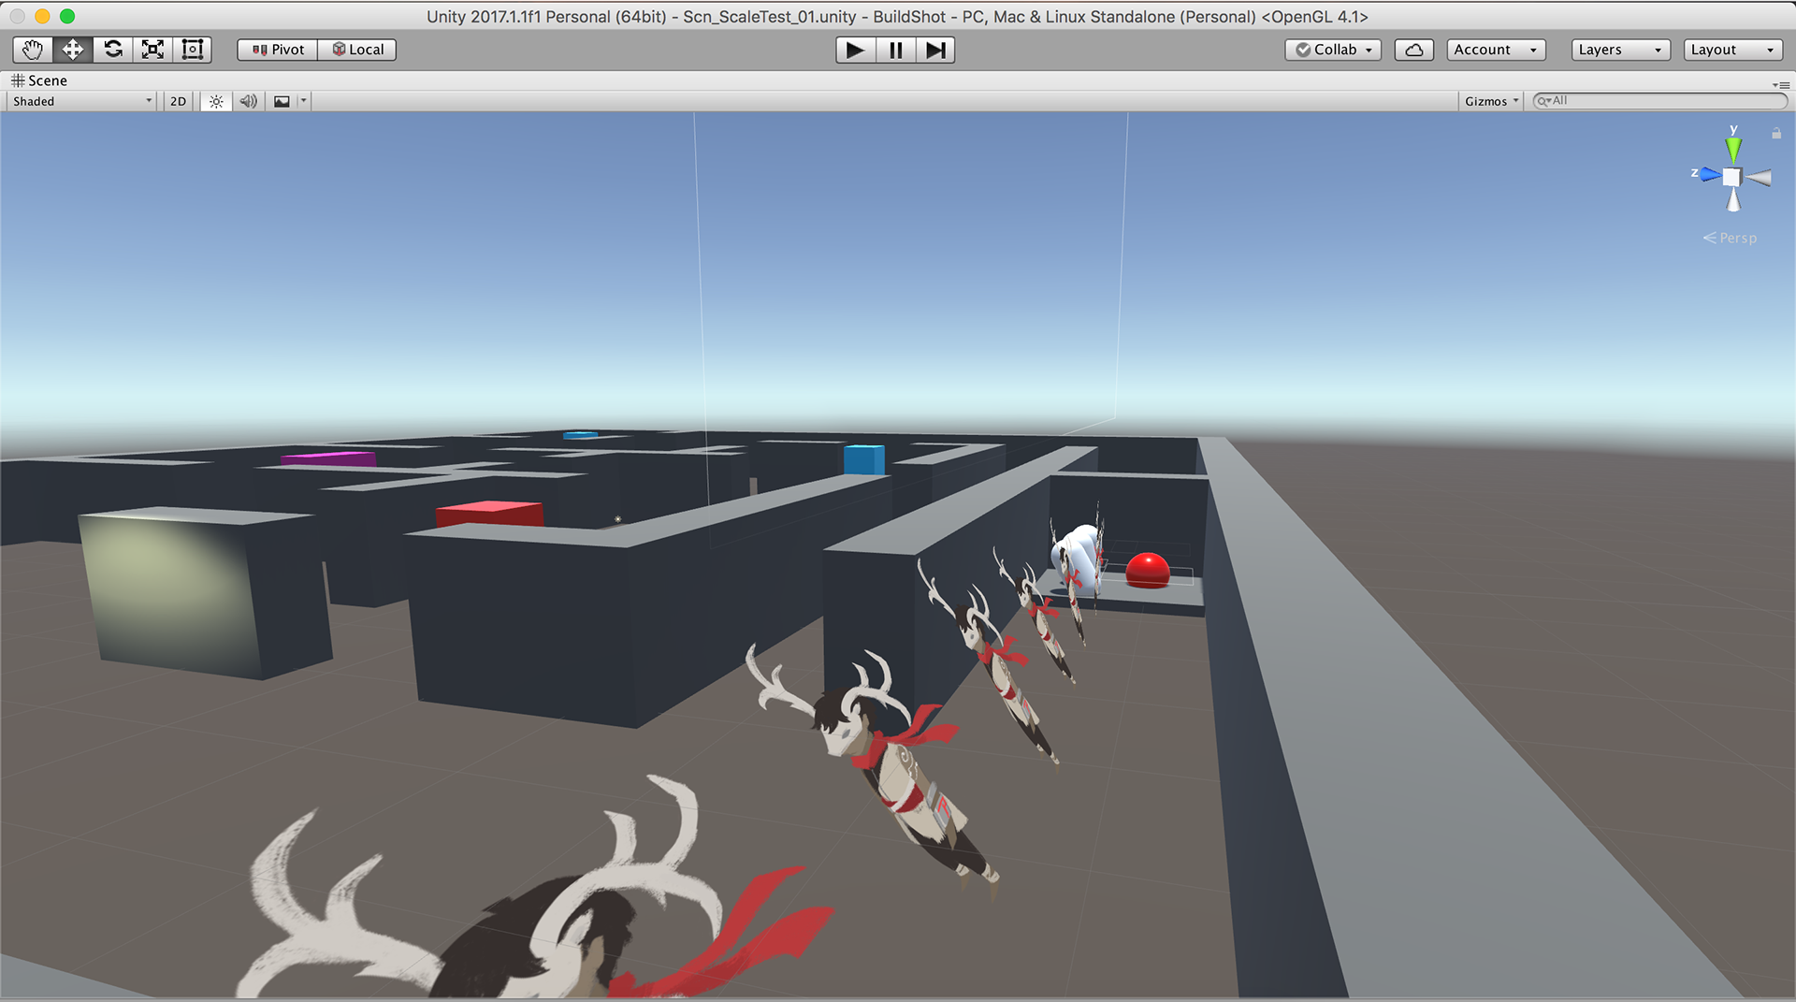Open the Layers dropdown

(1621, 50)
